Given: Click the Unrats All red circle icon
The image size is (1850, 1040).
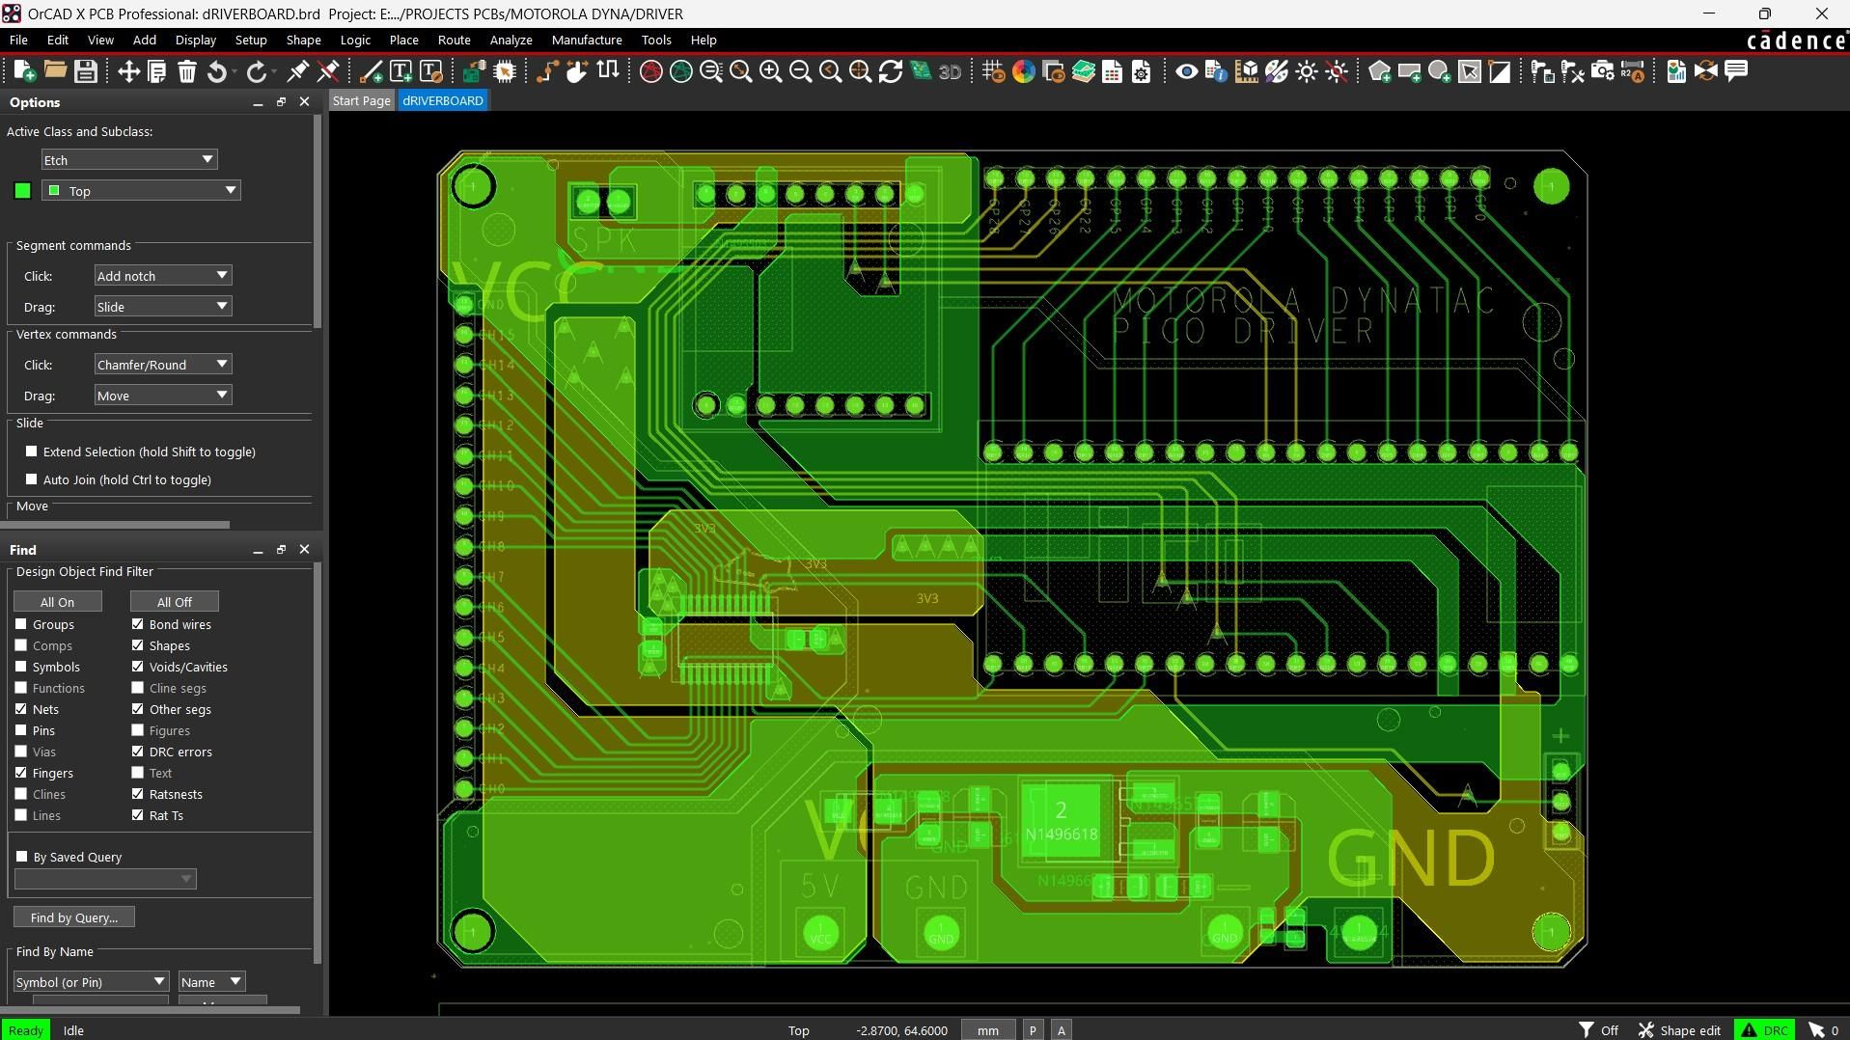Looking at the screenshot, I should pyautogui.click(x=651, y=71).
